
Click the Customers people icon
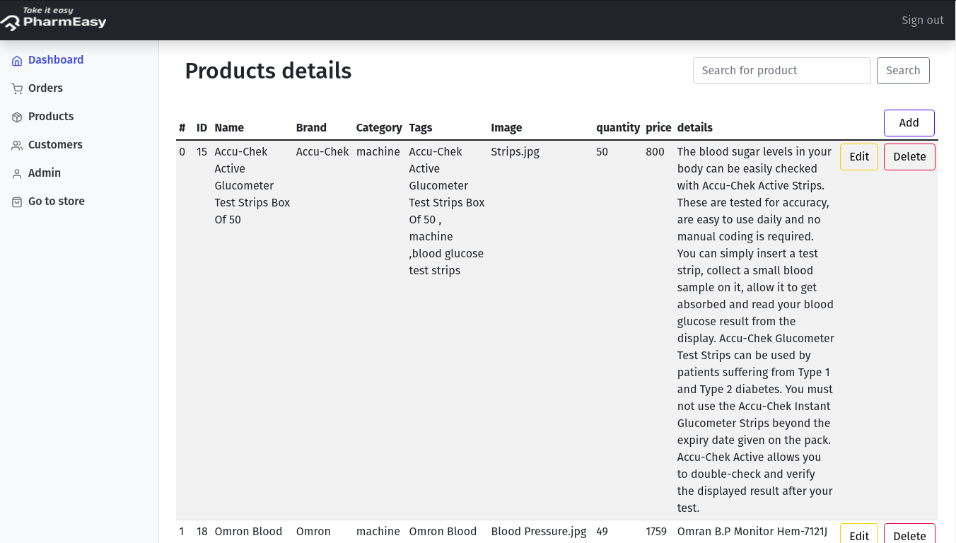(17, 146)
